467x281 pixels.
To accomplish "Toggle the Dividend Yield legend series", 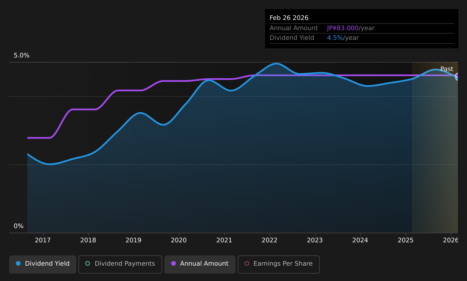I will [x=43, y=264].
